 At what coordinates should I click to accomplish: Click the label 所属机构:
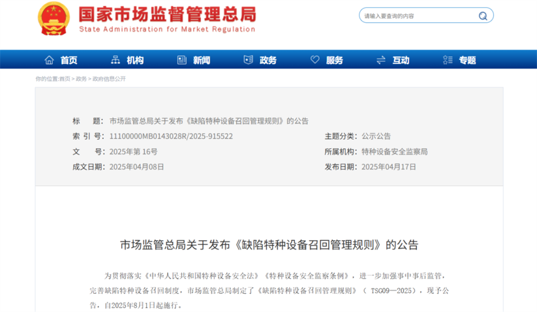(x=341, y=152)
